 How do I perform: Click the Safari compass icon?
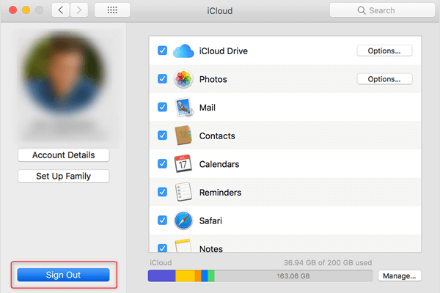tap(183, 220)
